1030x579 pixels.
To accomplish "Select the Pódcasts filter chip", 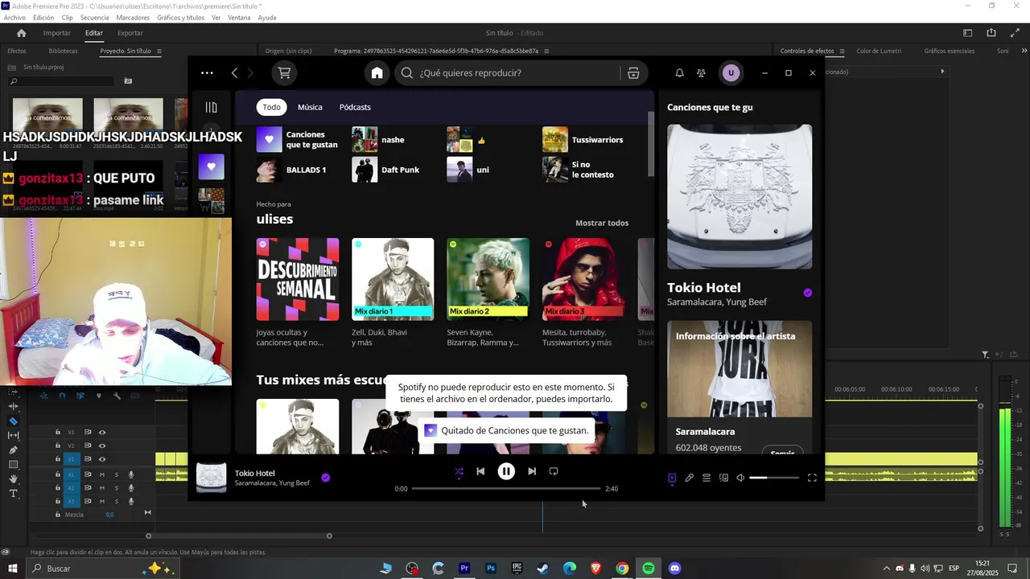I will click(x=355, y=107).
